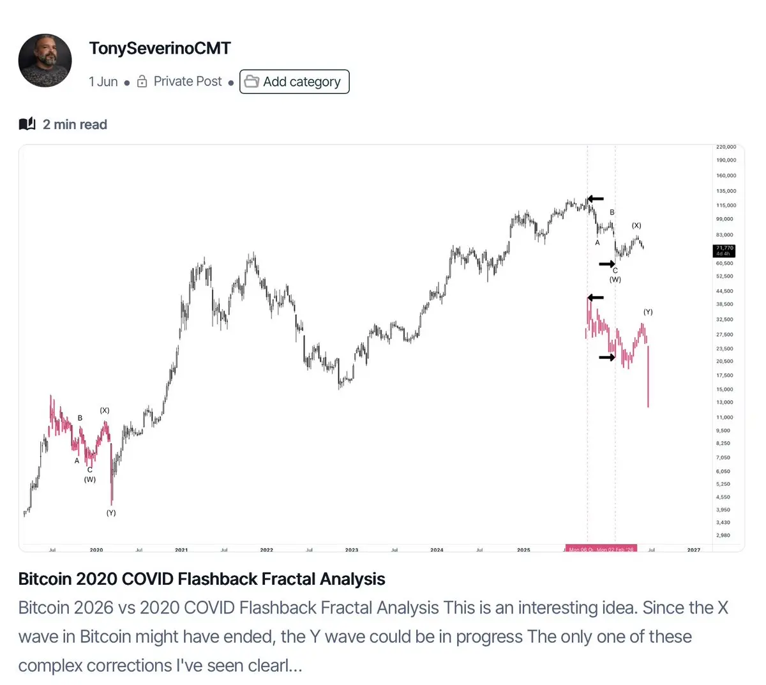Click folder icon inside Add category
This screenshot has width=766, height=685.
pos(252,82)
